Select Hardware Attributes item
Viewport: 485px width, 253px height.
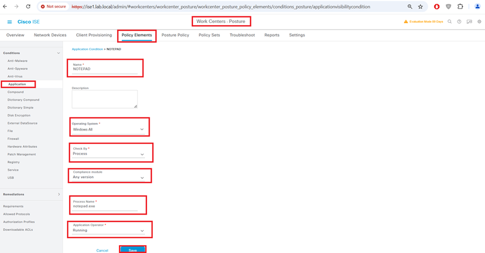[x=22, y=147]
